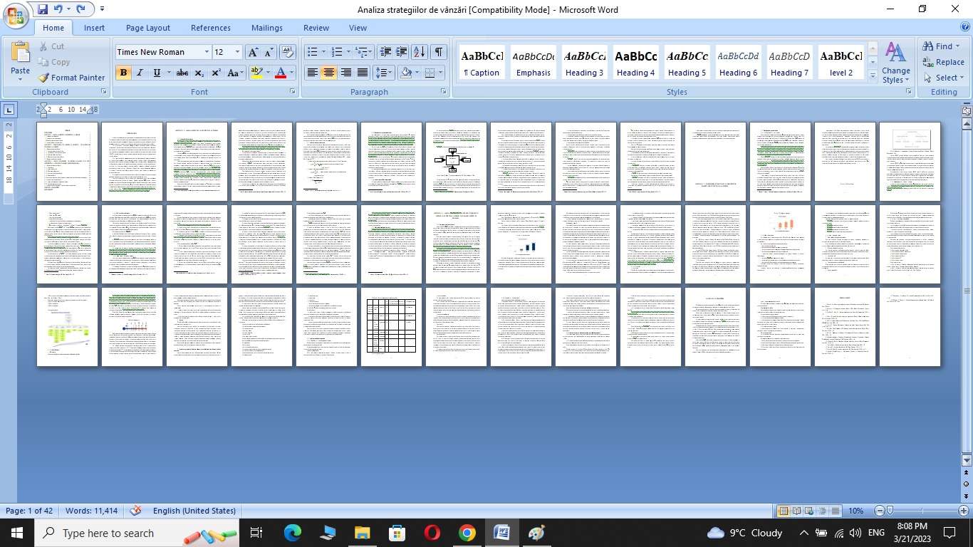Click the Justify alignment icon
This screenshot has width=973, height=547.
[363, 73]
